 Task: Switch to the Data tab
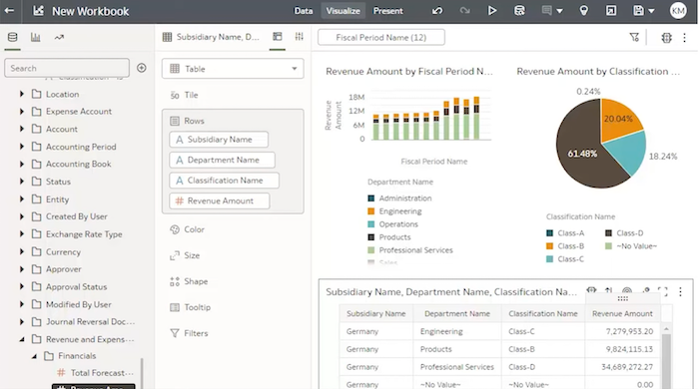pos(304,11)
